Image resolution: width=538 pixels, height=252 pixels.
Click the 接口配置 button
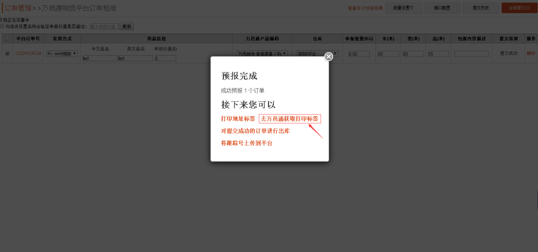click(442, 8)
